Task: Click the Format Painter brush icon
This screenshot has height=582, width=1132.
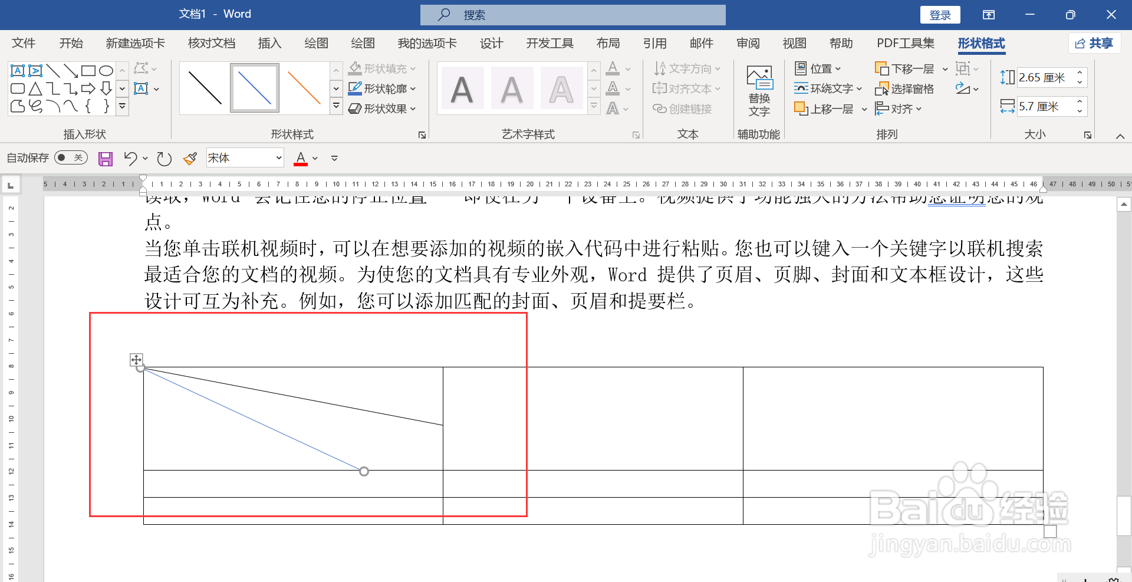Action: click(190, 158)
